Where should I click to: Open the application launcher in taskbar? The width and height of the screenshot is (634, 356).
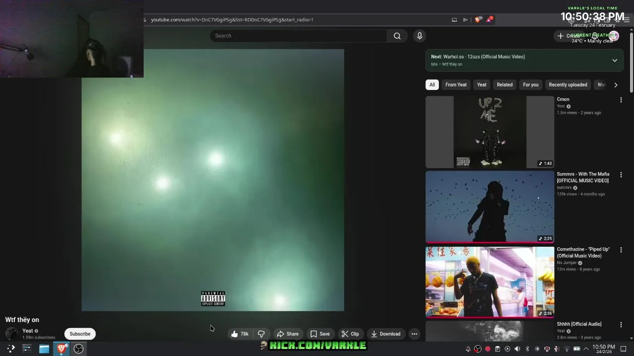pyautogui.click(x=10, y=349)
